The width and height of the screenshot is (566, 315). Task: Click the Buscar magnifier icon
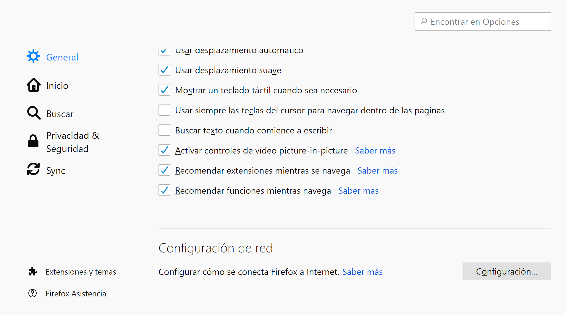point(34,113)
